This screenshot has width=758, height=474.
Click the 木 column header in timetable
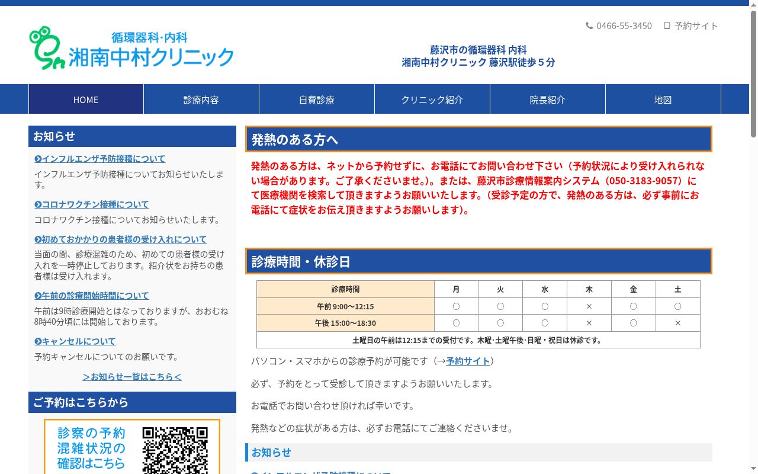[x=589, y=289]
